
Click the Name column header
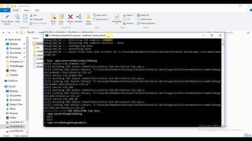coord(36,38)
